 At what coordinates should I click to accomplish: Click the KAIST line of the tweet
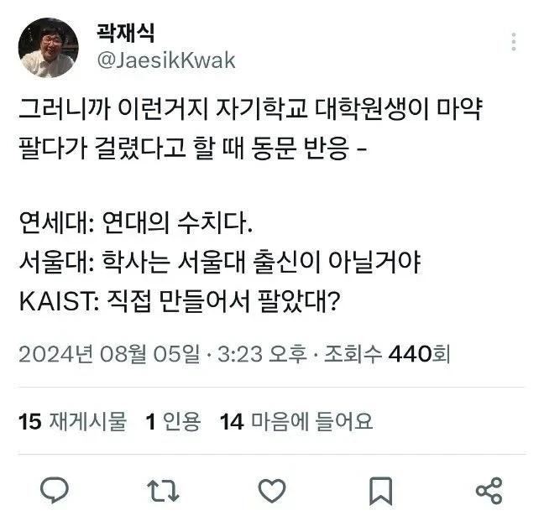(179, 300)
